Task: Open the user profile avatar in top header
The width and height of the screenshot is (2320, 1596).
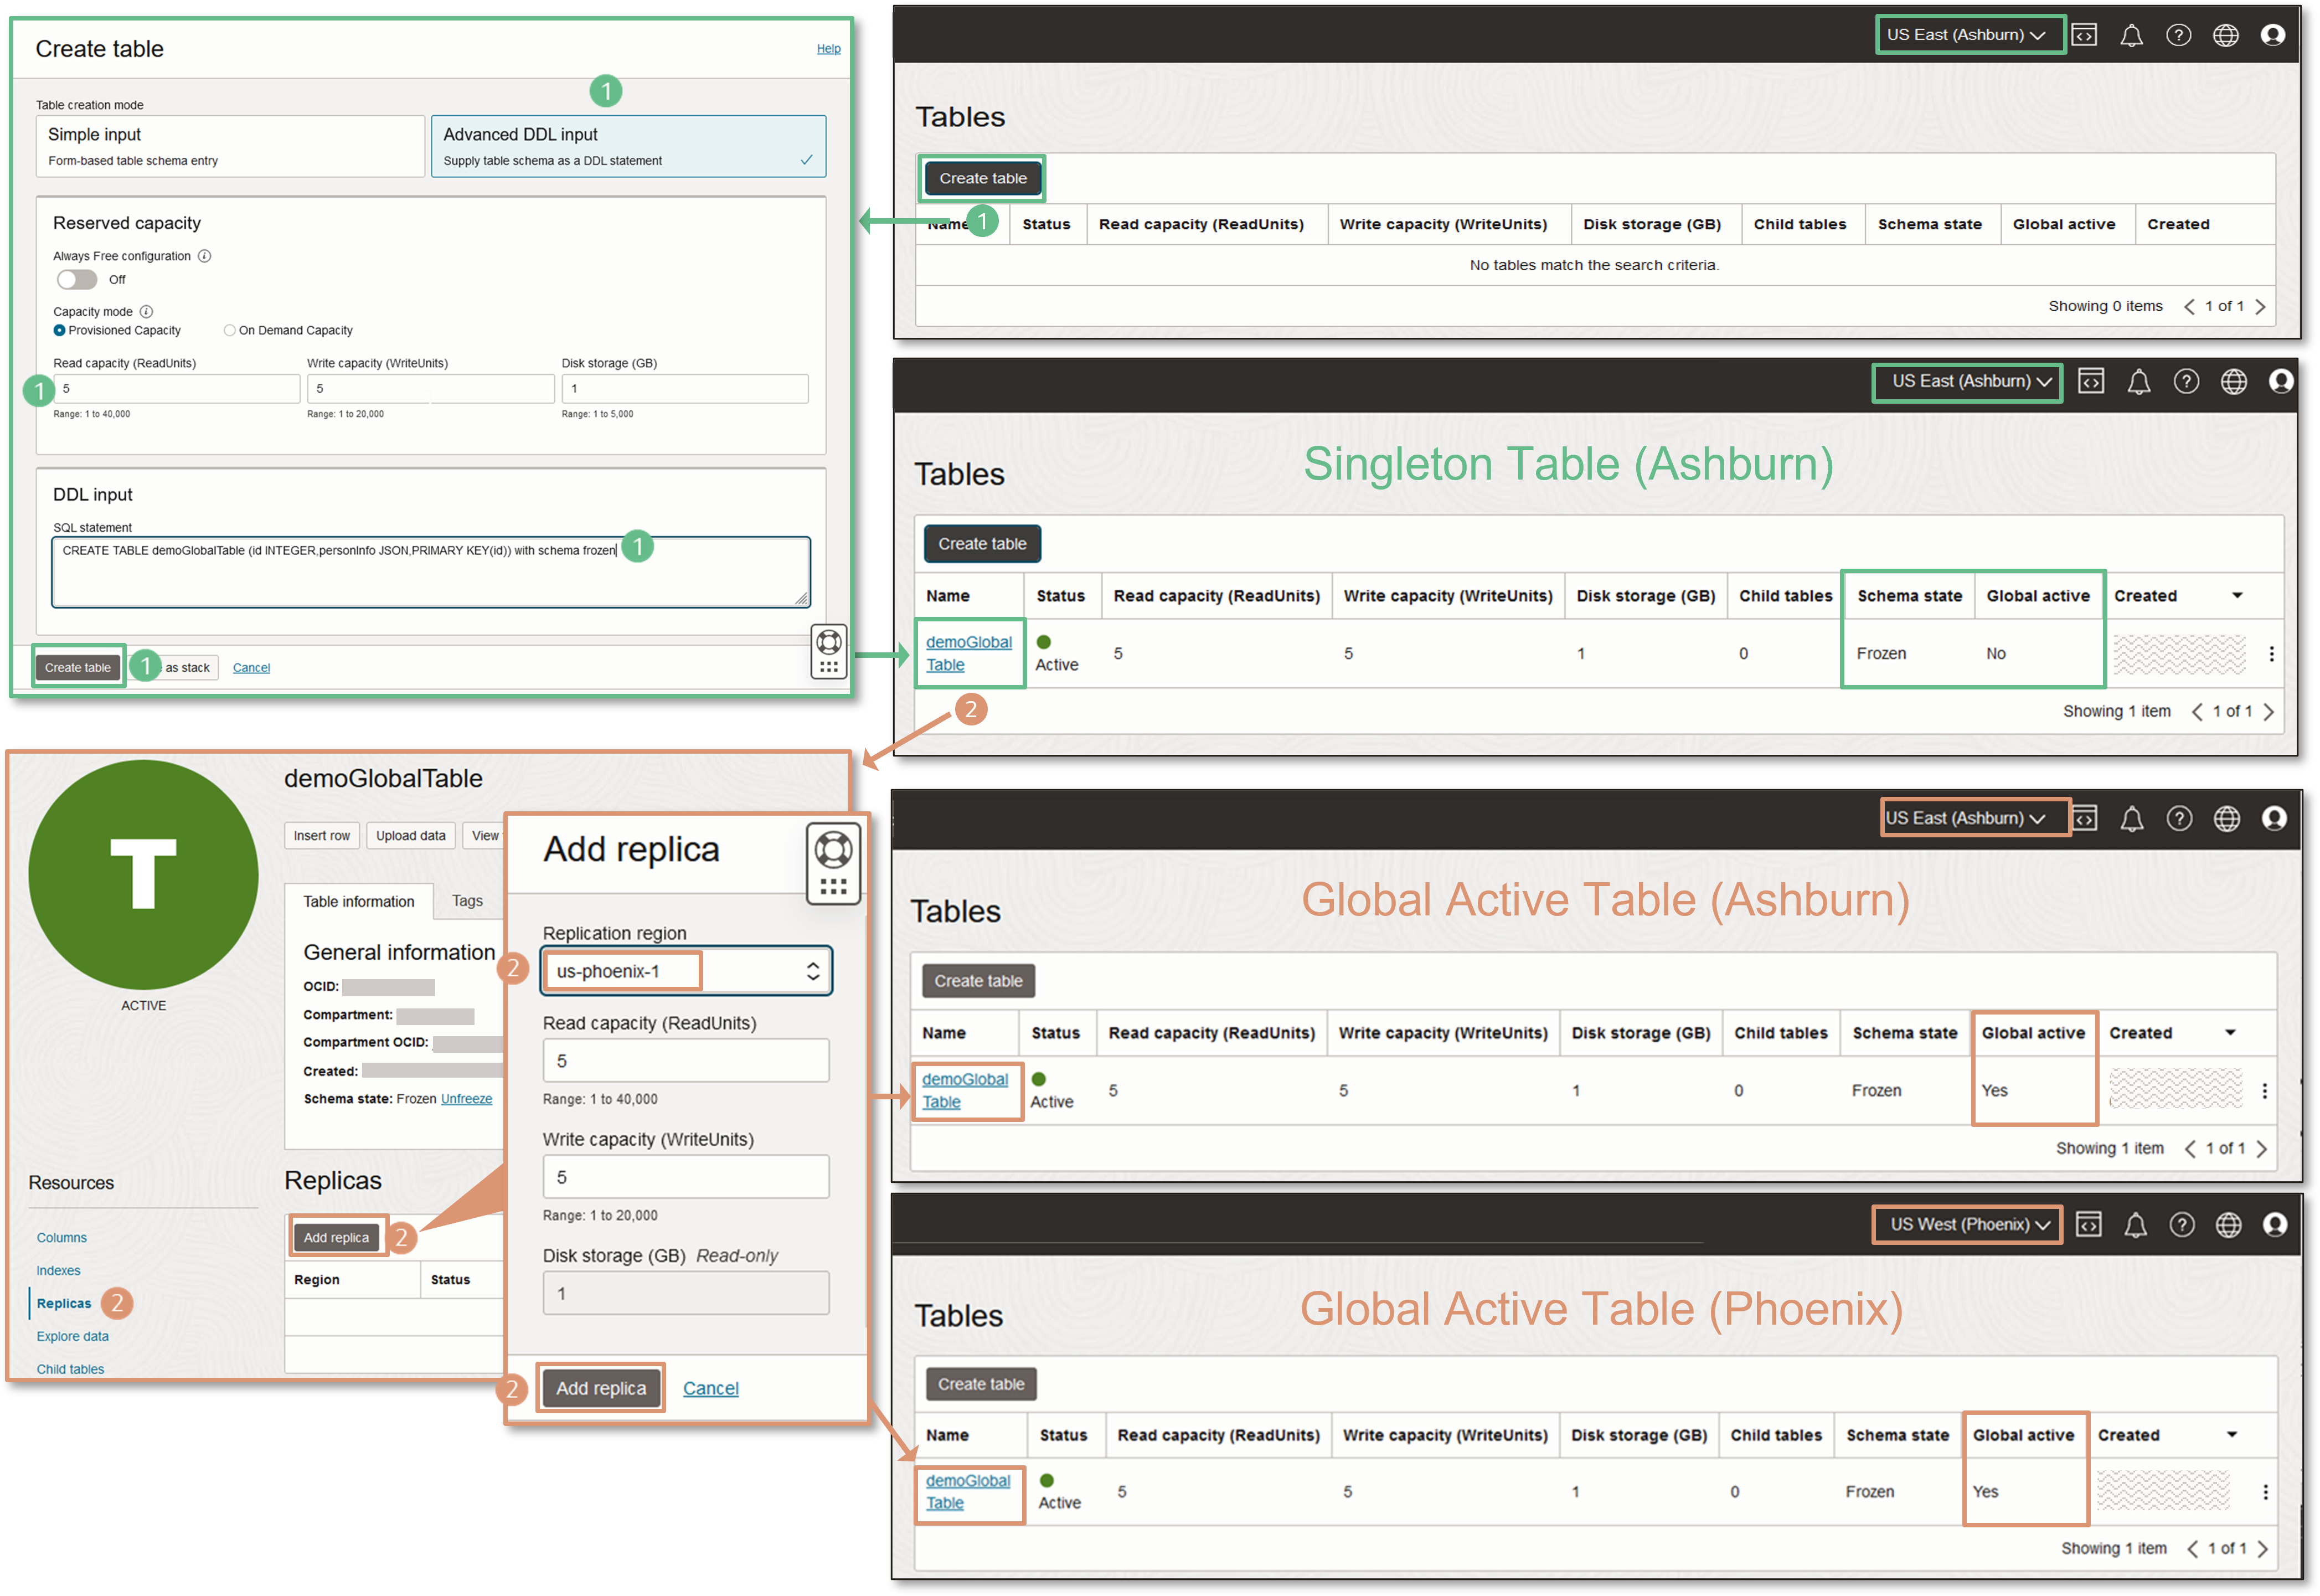Action: (x=2272, y=35)
